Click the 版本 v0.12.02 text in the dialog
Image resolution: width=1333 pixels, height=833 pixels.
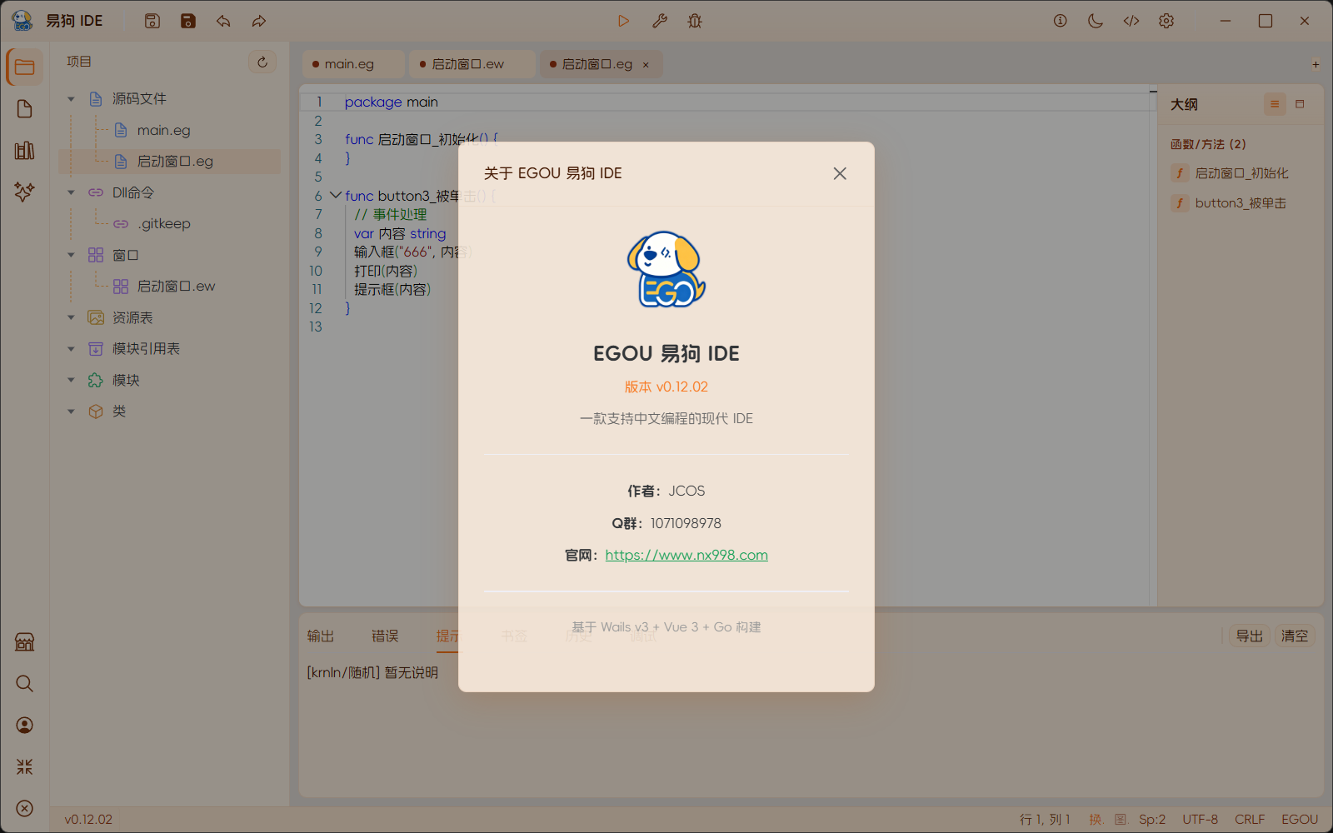[x=666, y=387]
